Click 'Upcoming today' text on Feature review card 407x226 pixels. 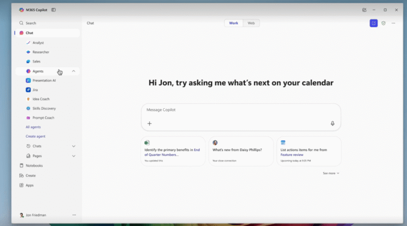click(x=296, y=160)
